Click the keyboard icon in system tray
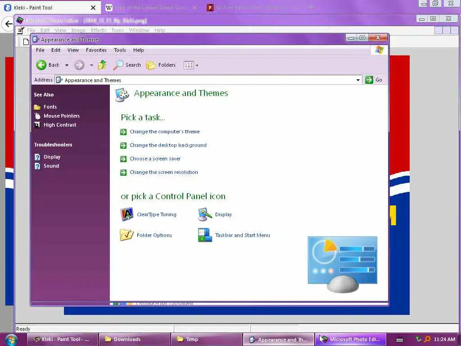 click(x=400, y=340)
